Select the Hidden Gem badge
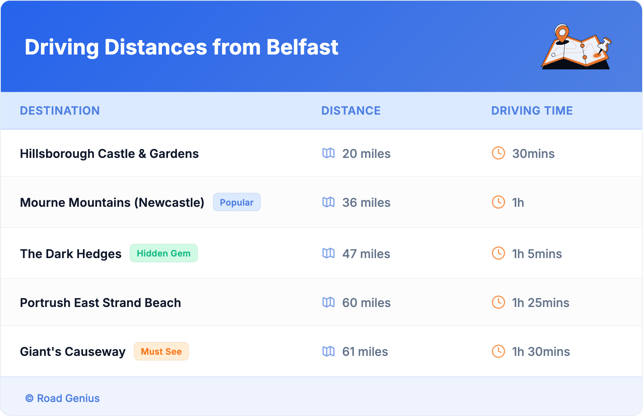The image size is (643, 416). pos(164,253)
